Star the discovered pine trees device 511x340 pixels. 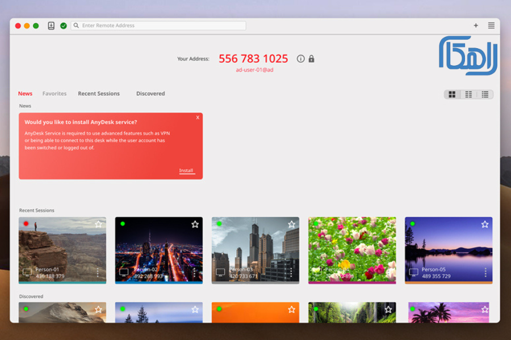coord(195,309)
